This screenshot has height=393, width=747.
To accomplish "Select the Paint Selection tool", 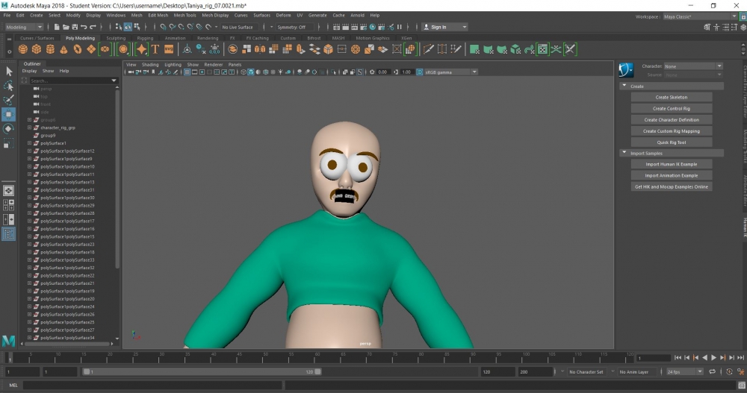I will click(x=9, y=100).
